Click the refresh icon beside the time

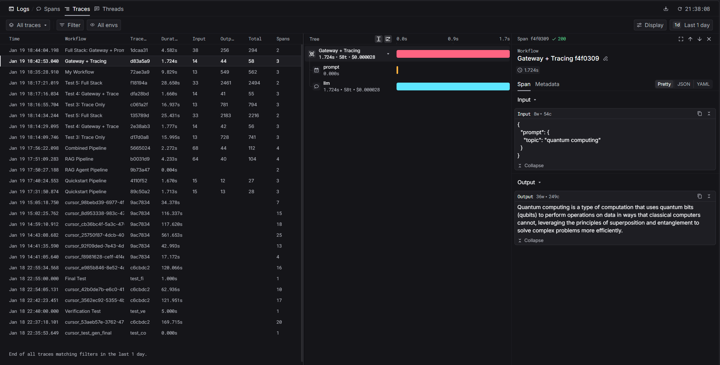pos(680,9)
